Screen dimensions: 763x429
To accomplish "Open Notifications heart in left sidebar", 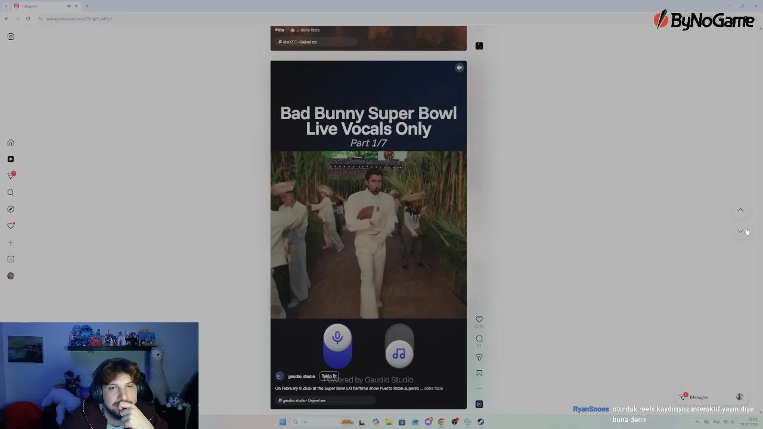I will tap(11, 226).
